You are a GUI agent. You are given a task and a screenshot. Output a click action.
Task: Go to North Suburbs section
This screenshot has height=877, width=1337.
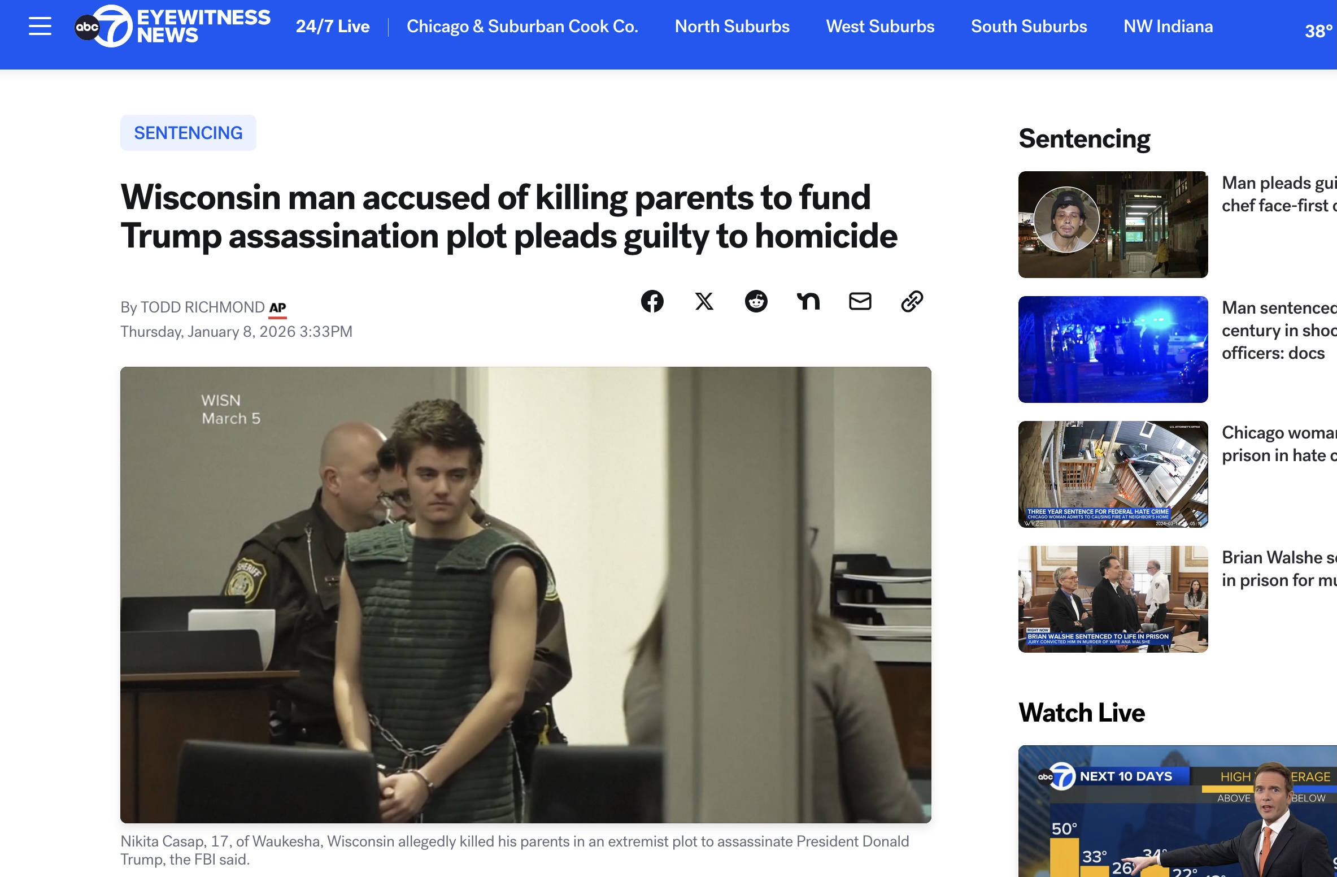731,27
